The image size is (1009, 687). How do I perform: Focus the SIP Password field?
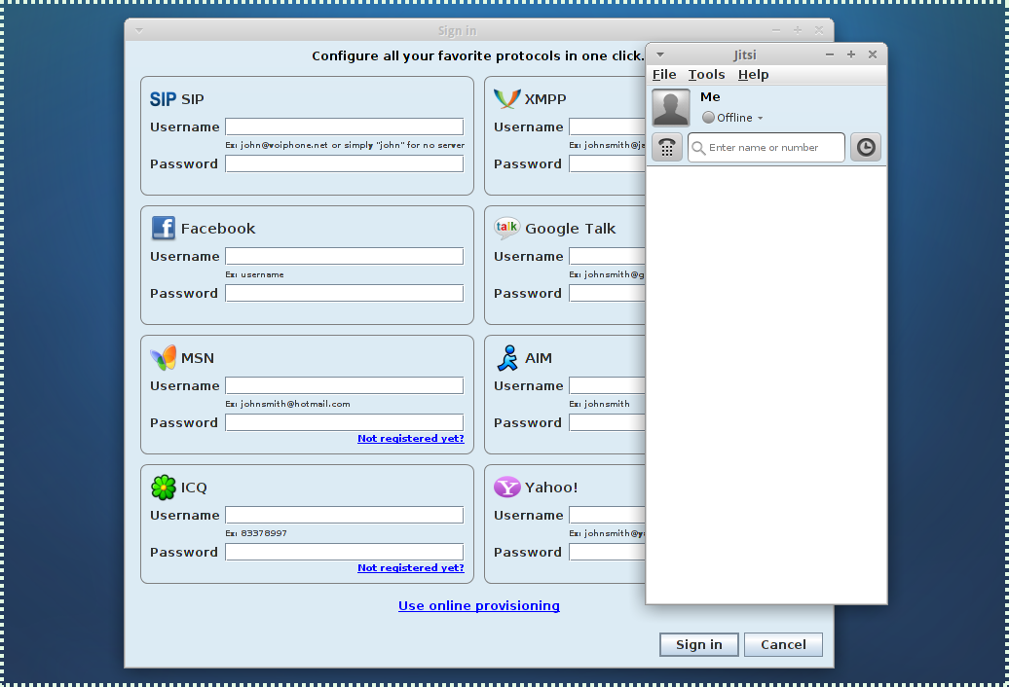click(344, 163)
